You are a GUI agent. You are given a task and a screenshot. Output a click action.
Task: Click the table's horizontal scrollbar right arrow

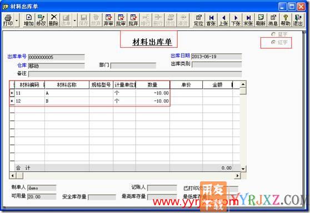(237, 175)
